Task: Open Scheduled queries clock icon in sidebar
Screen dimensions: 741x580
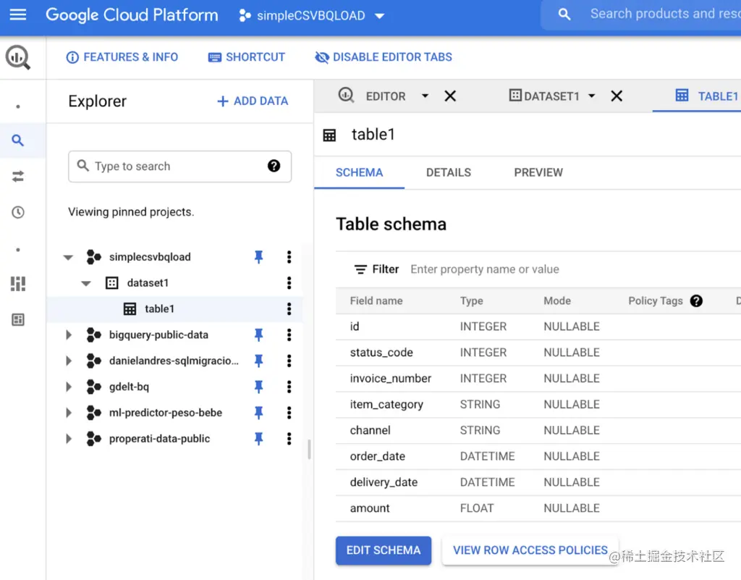Action: (x=18, y=212)
